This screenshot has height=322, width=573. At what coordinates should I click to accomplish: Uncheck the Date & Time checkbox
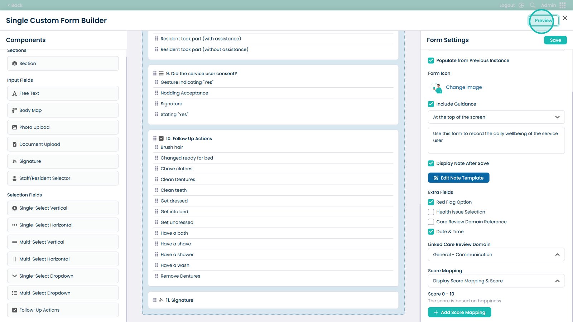tap(431, 232)
